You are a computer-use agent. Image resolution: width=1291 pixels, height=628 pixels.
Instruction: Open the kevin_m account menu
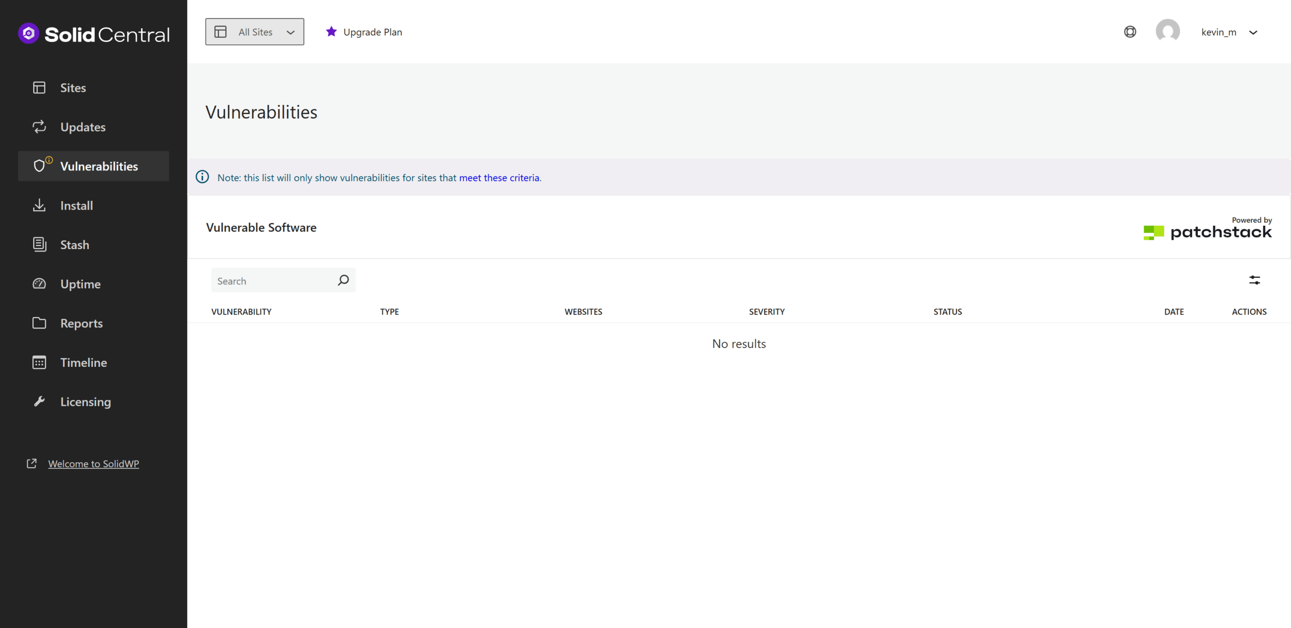[x=1230, y=32]
